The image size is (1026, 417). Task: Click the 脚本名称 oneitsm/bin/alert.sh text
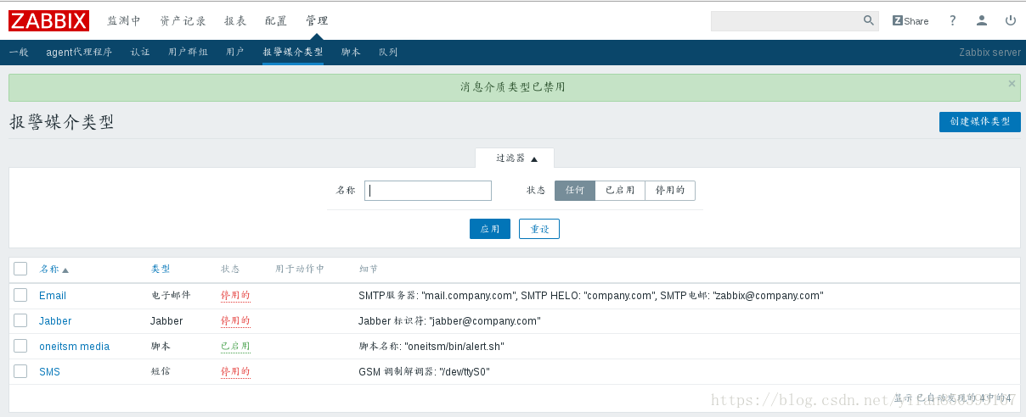click(x=431, y=347)
